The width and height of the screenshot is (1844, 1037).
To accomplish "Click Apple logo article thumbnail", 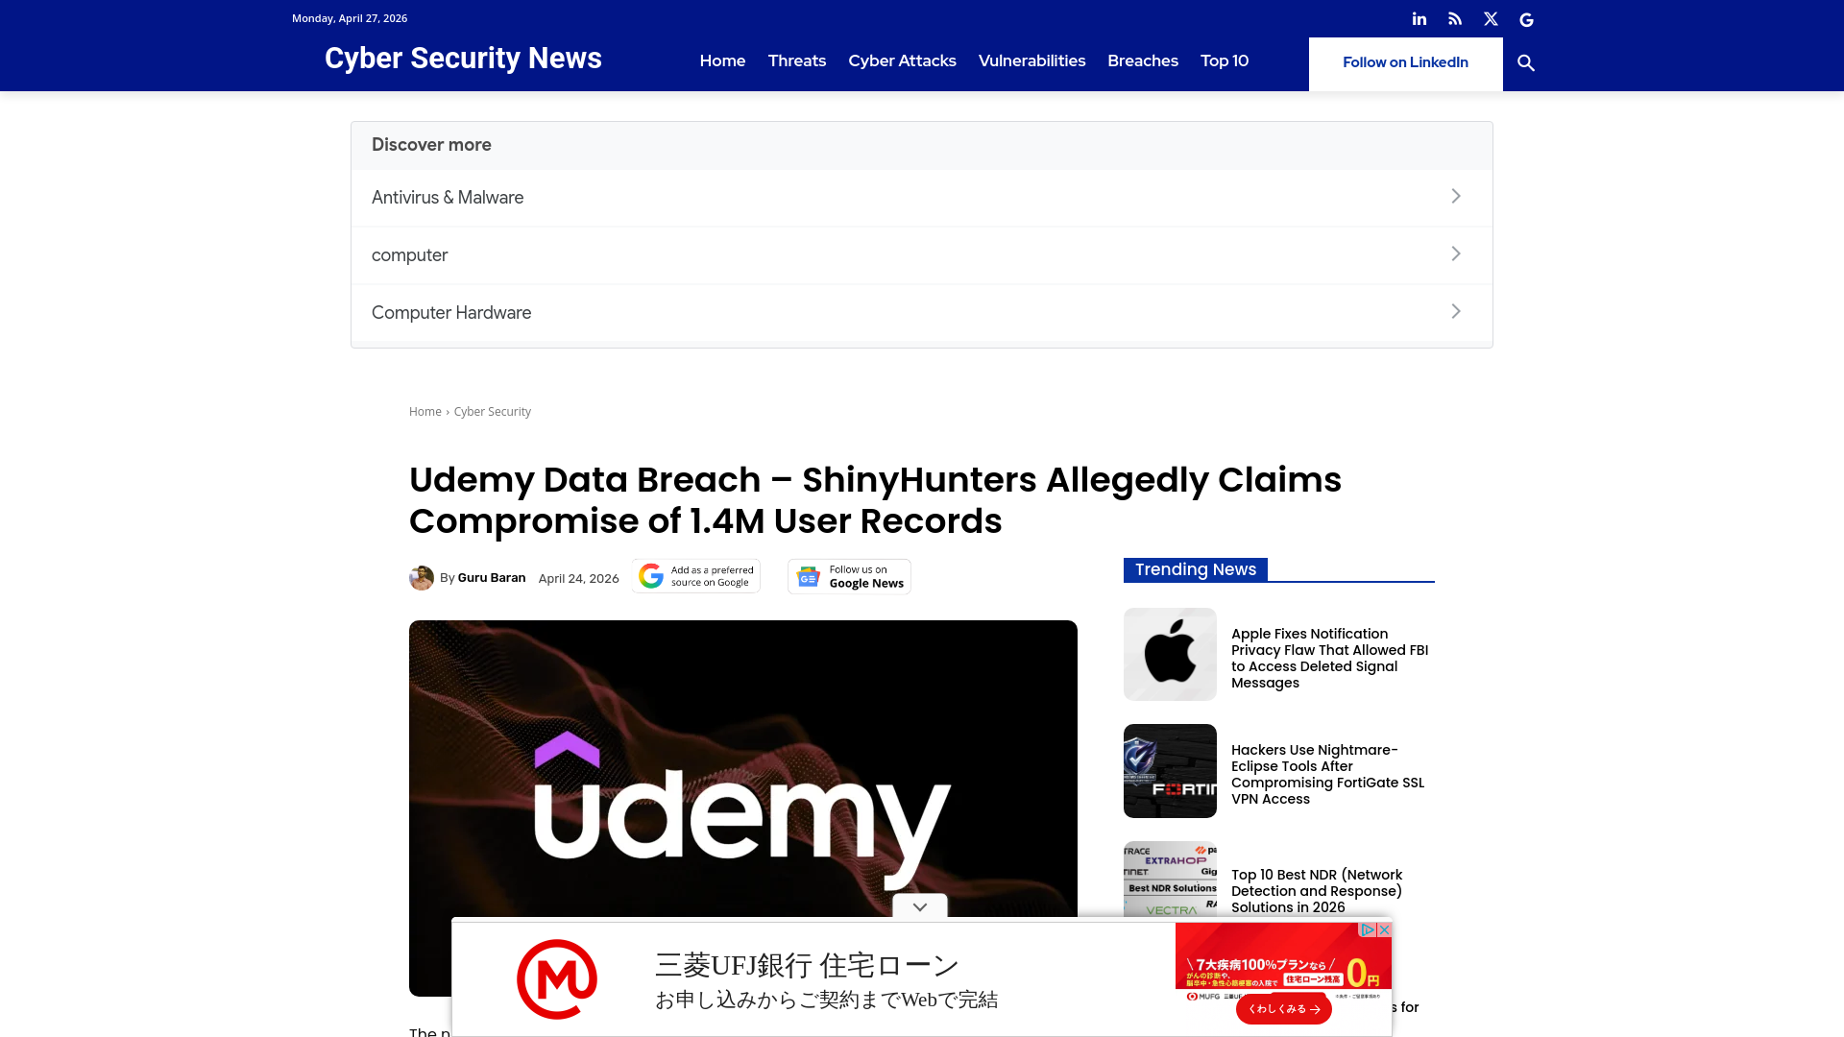I will pyautogui.click(x=1170, y=654).
